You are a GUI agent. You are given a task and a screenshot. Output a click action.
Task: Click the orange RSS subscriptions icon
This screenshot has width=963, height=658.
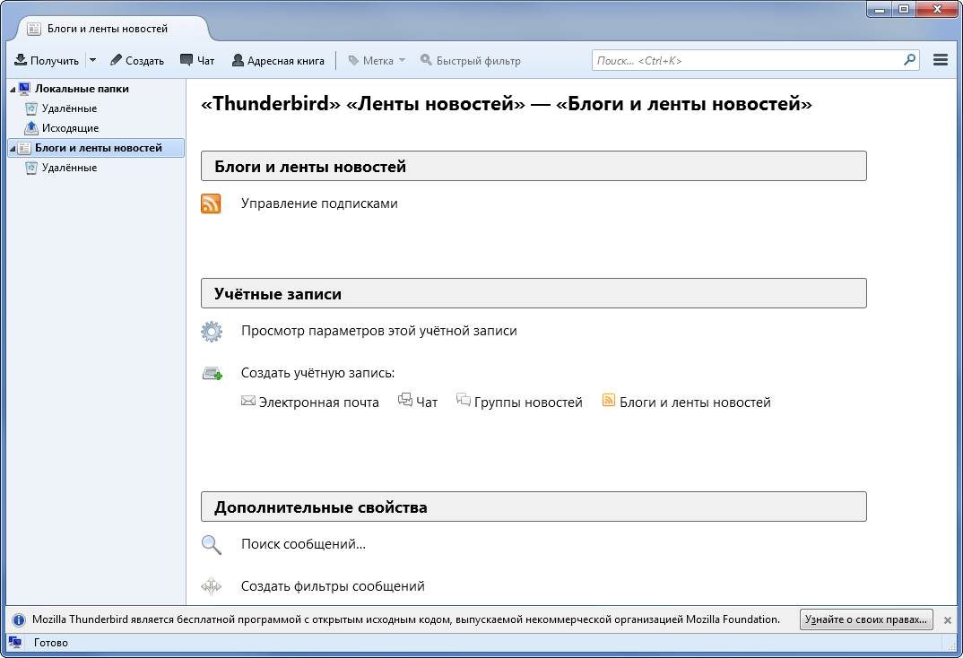click(x=211, y=203)
